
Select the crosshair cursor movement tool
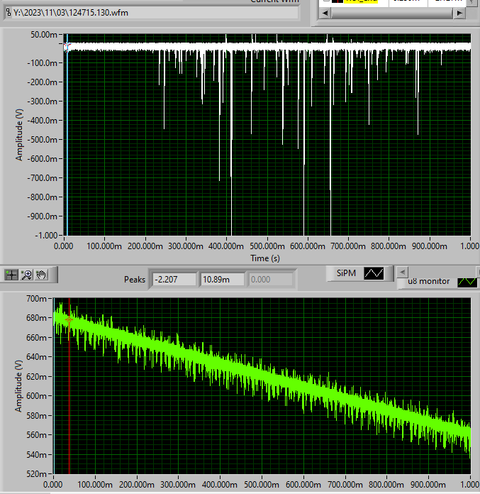pos(11,275)
